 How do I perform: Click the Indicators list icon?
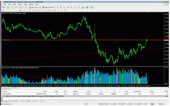coord(83,7)
